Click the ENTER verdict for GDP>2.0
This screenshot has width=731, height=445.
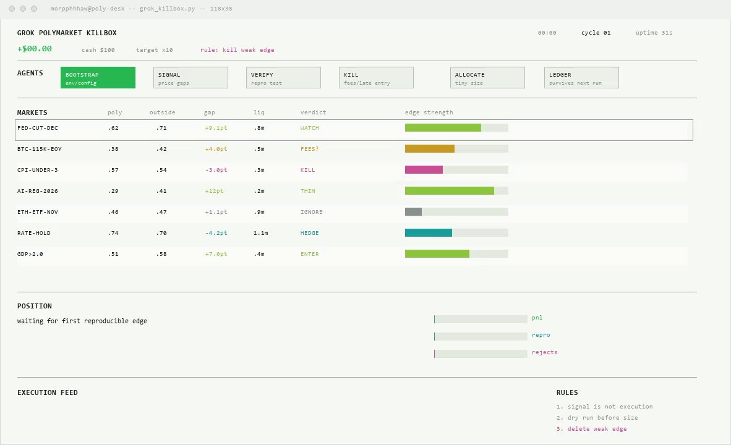point(310,254)
